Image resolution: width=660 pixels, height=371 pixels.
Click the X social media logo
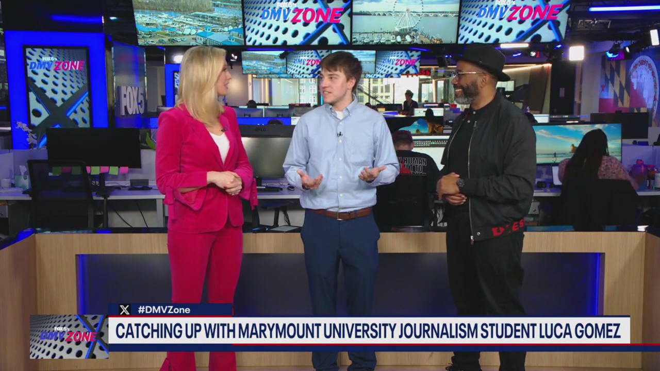coord(124,310)
